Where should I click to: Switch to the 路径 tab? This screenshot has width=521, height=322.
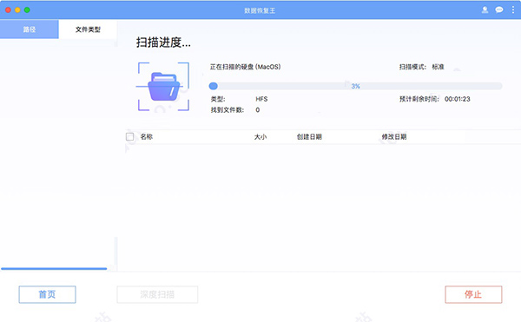click(x=30, y=30)
